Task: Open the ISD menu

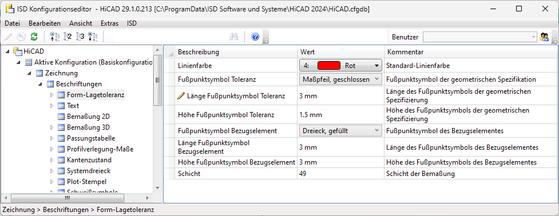Action: [x=132, y=23]
